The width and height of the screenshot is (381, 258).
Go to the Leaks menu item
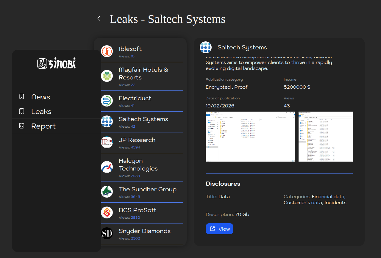tap(41, 112)
